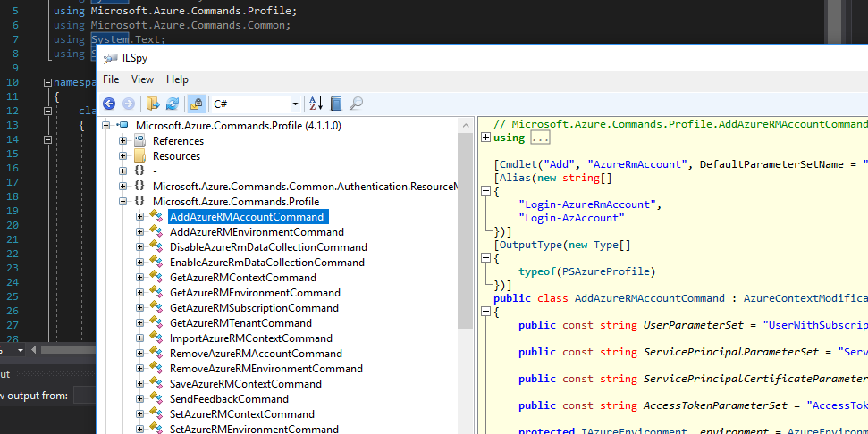Image resolution: width=868 pixels, height=434 pixels.
Task: Click the Alias attribute link in code
Action: tap(515, 178)
